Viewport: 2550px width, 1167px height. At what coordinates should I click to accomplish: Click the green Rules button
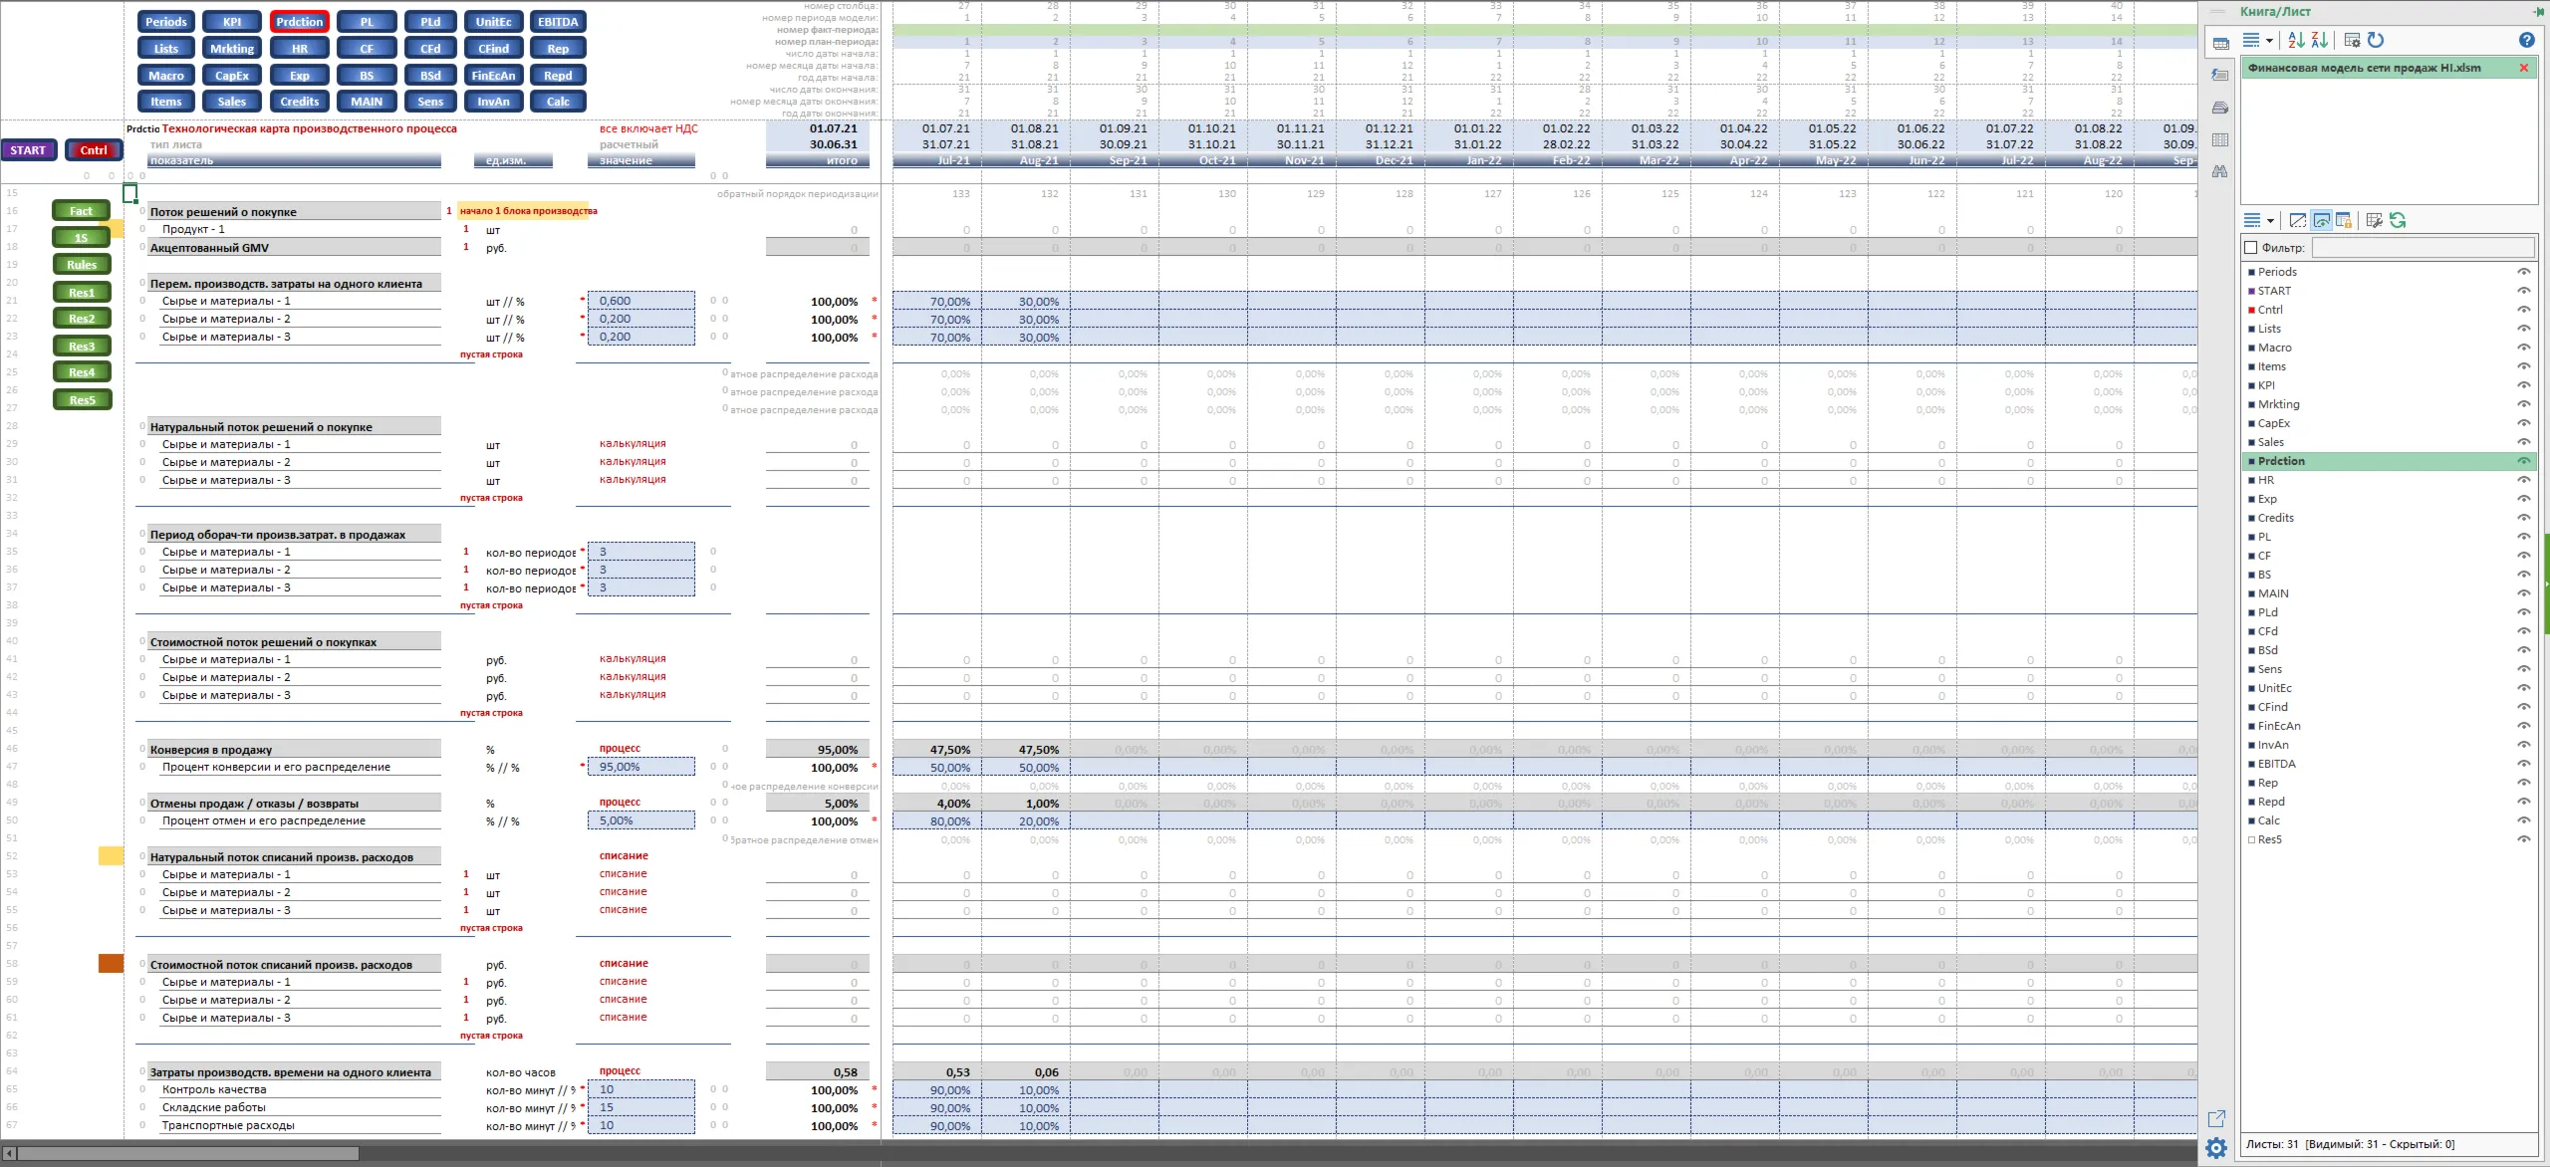click(82, 265)
